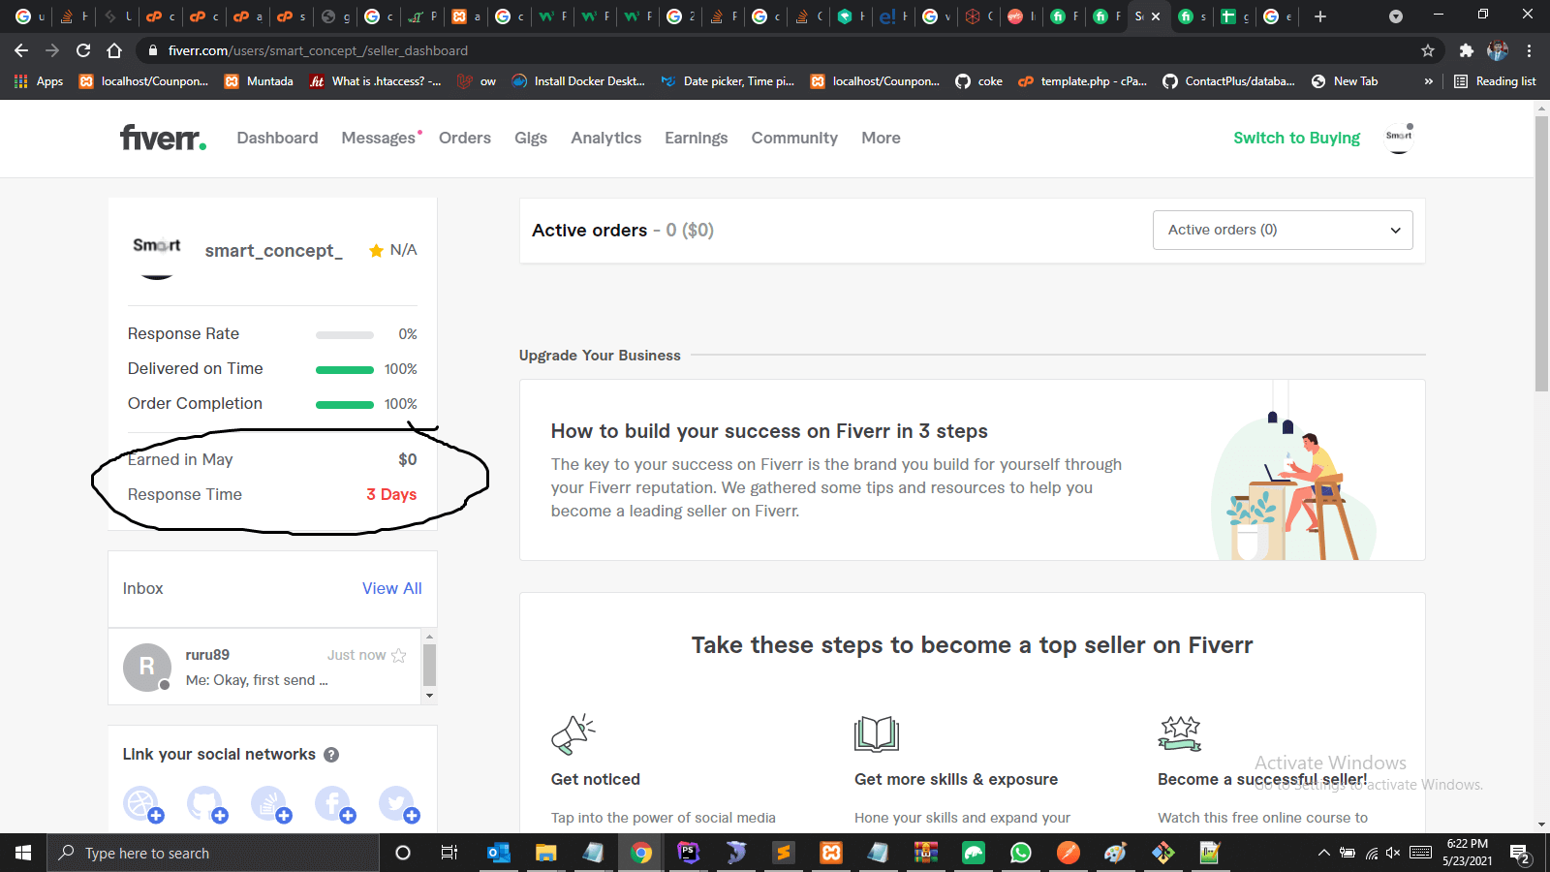
Task: Go to the Gigs tab
Action: (x=530, y=138)
